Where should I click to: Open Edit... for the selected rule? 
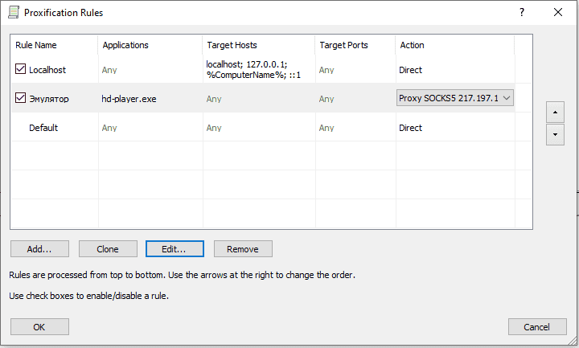click(x=175, y=249)
